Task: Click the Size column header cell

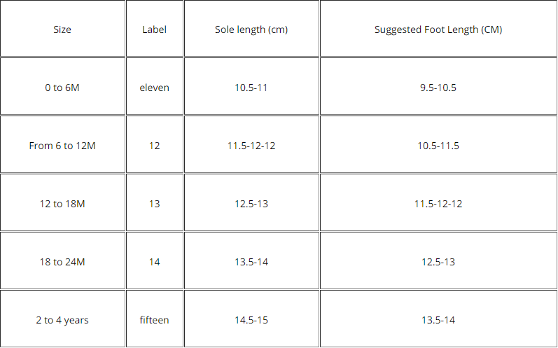Action: tap(62, 29)
